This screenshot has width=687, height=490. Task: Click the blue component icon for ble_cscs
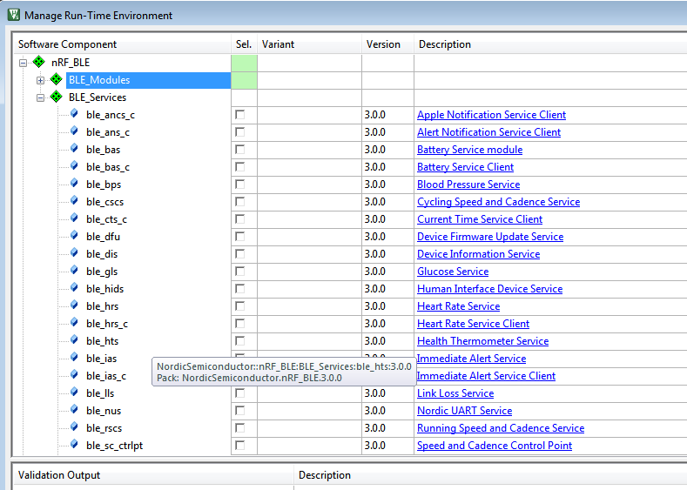click(74, 201)
